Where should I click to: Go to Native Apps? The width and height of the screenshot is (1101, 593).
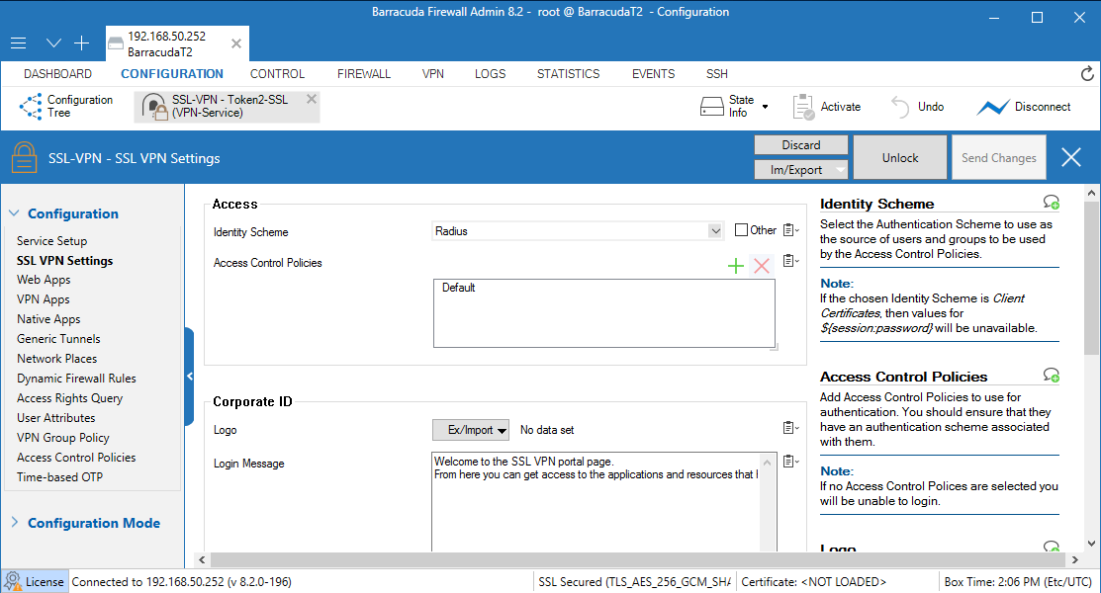(48, 318)
